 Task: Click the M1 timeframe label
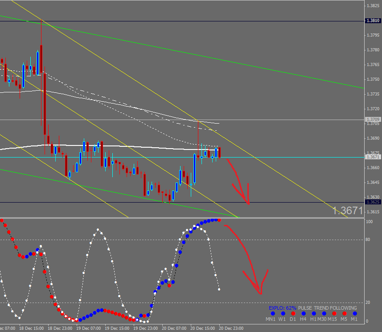(354, 319)
